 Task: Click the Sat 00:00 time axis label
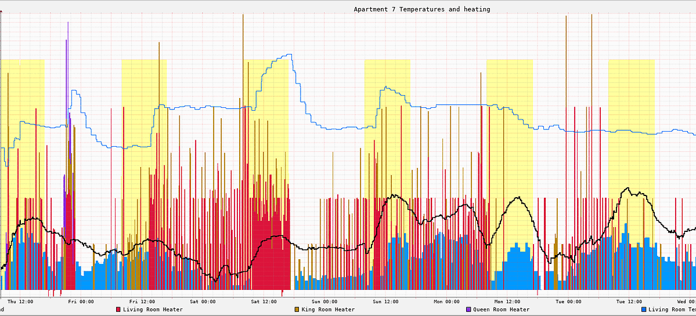point(203,302)
